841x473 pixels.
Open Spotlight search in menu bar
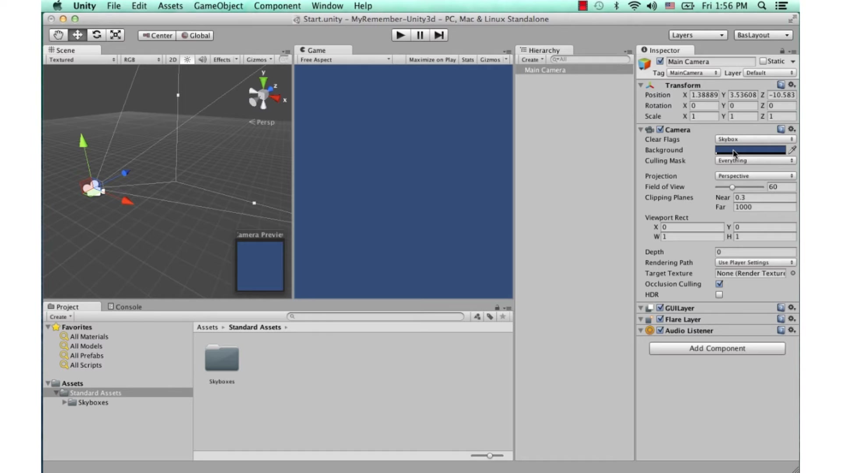tap(762, 6)
